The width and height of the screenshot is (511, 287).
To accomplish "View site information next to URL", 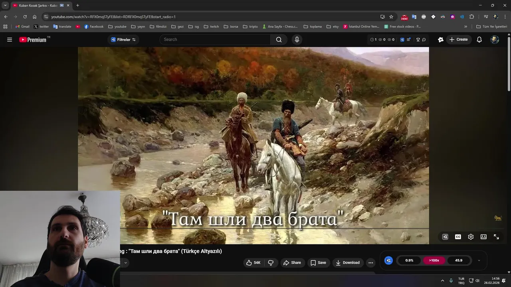I will coord(46,17).
